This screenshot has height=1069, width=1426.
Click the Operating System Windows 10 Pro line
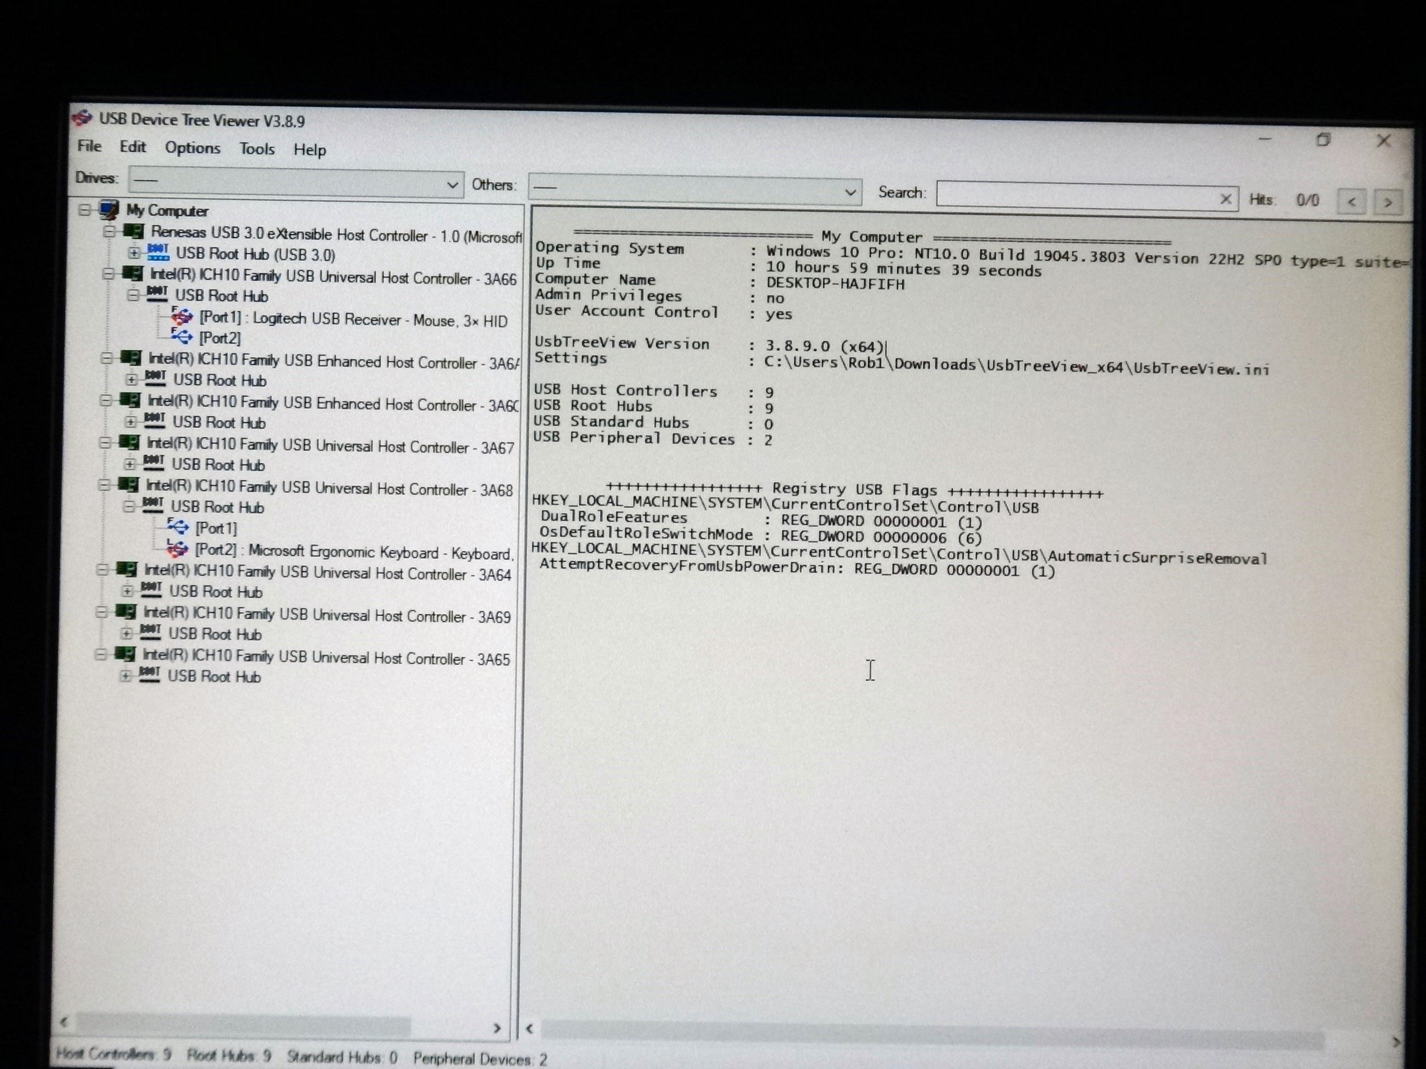pyautogui.click(x=973, y=255)
